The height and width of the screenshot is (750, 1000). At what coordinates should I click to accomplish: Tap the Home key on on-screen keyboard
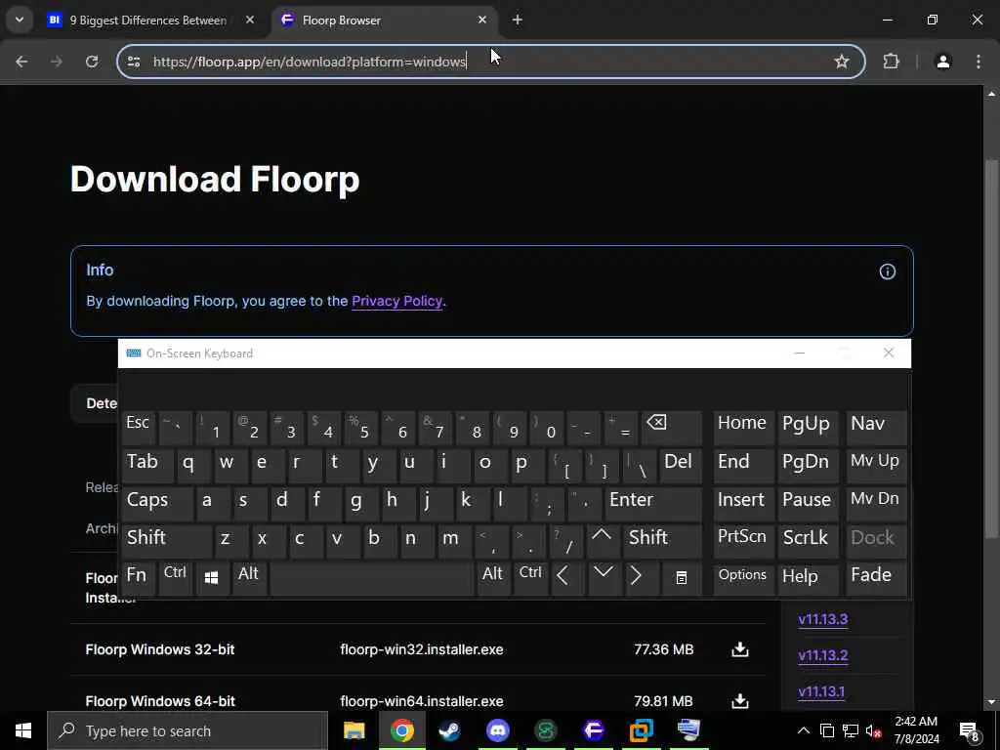click(742, 427)
